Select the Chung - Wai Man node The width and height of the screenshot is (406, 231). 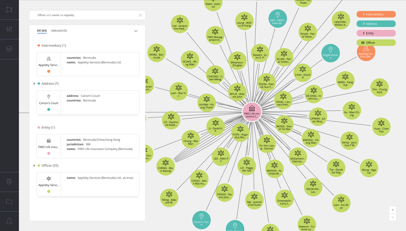coord(191,139)
